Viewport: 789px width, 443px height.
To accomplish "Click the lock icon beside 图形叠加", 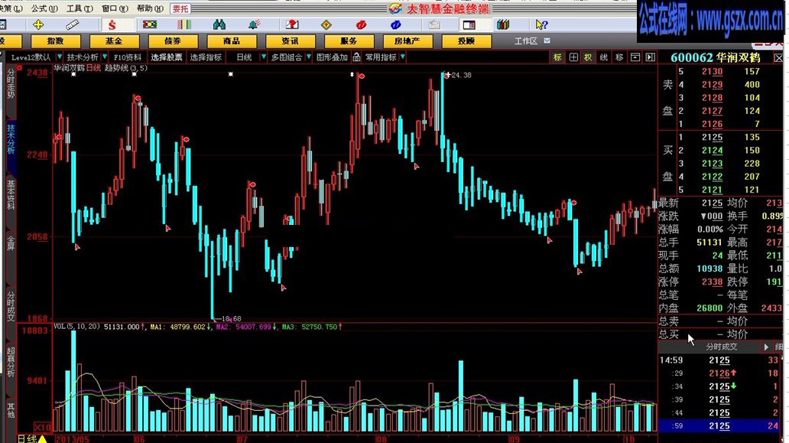I will (x=356, y=57).
